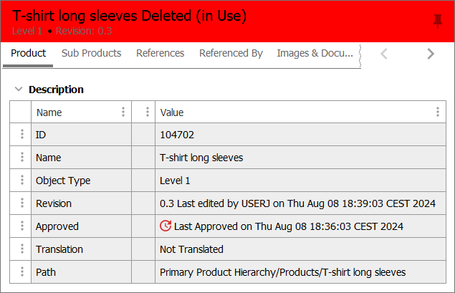This screenshot has height=293, width=455.
Task: Open Images & Documents tab
Action: pos(315,53)
